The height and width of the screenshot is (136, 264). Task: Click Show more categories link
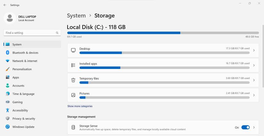[80, 106]
